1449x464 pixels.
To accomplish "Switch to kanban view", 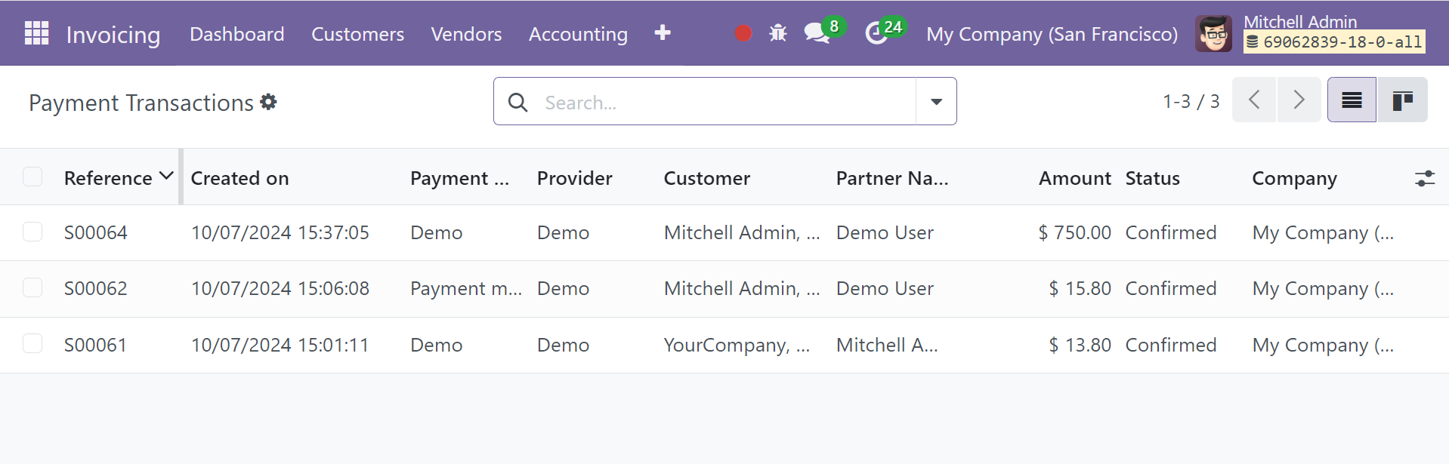I will point(1402,100).
